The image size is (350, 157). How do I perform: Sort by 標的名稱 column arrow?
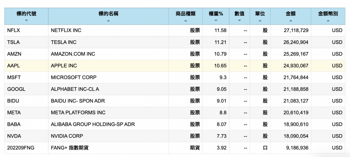click(x=108, y=20)
